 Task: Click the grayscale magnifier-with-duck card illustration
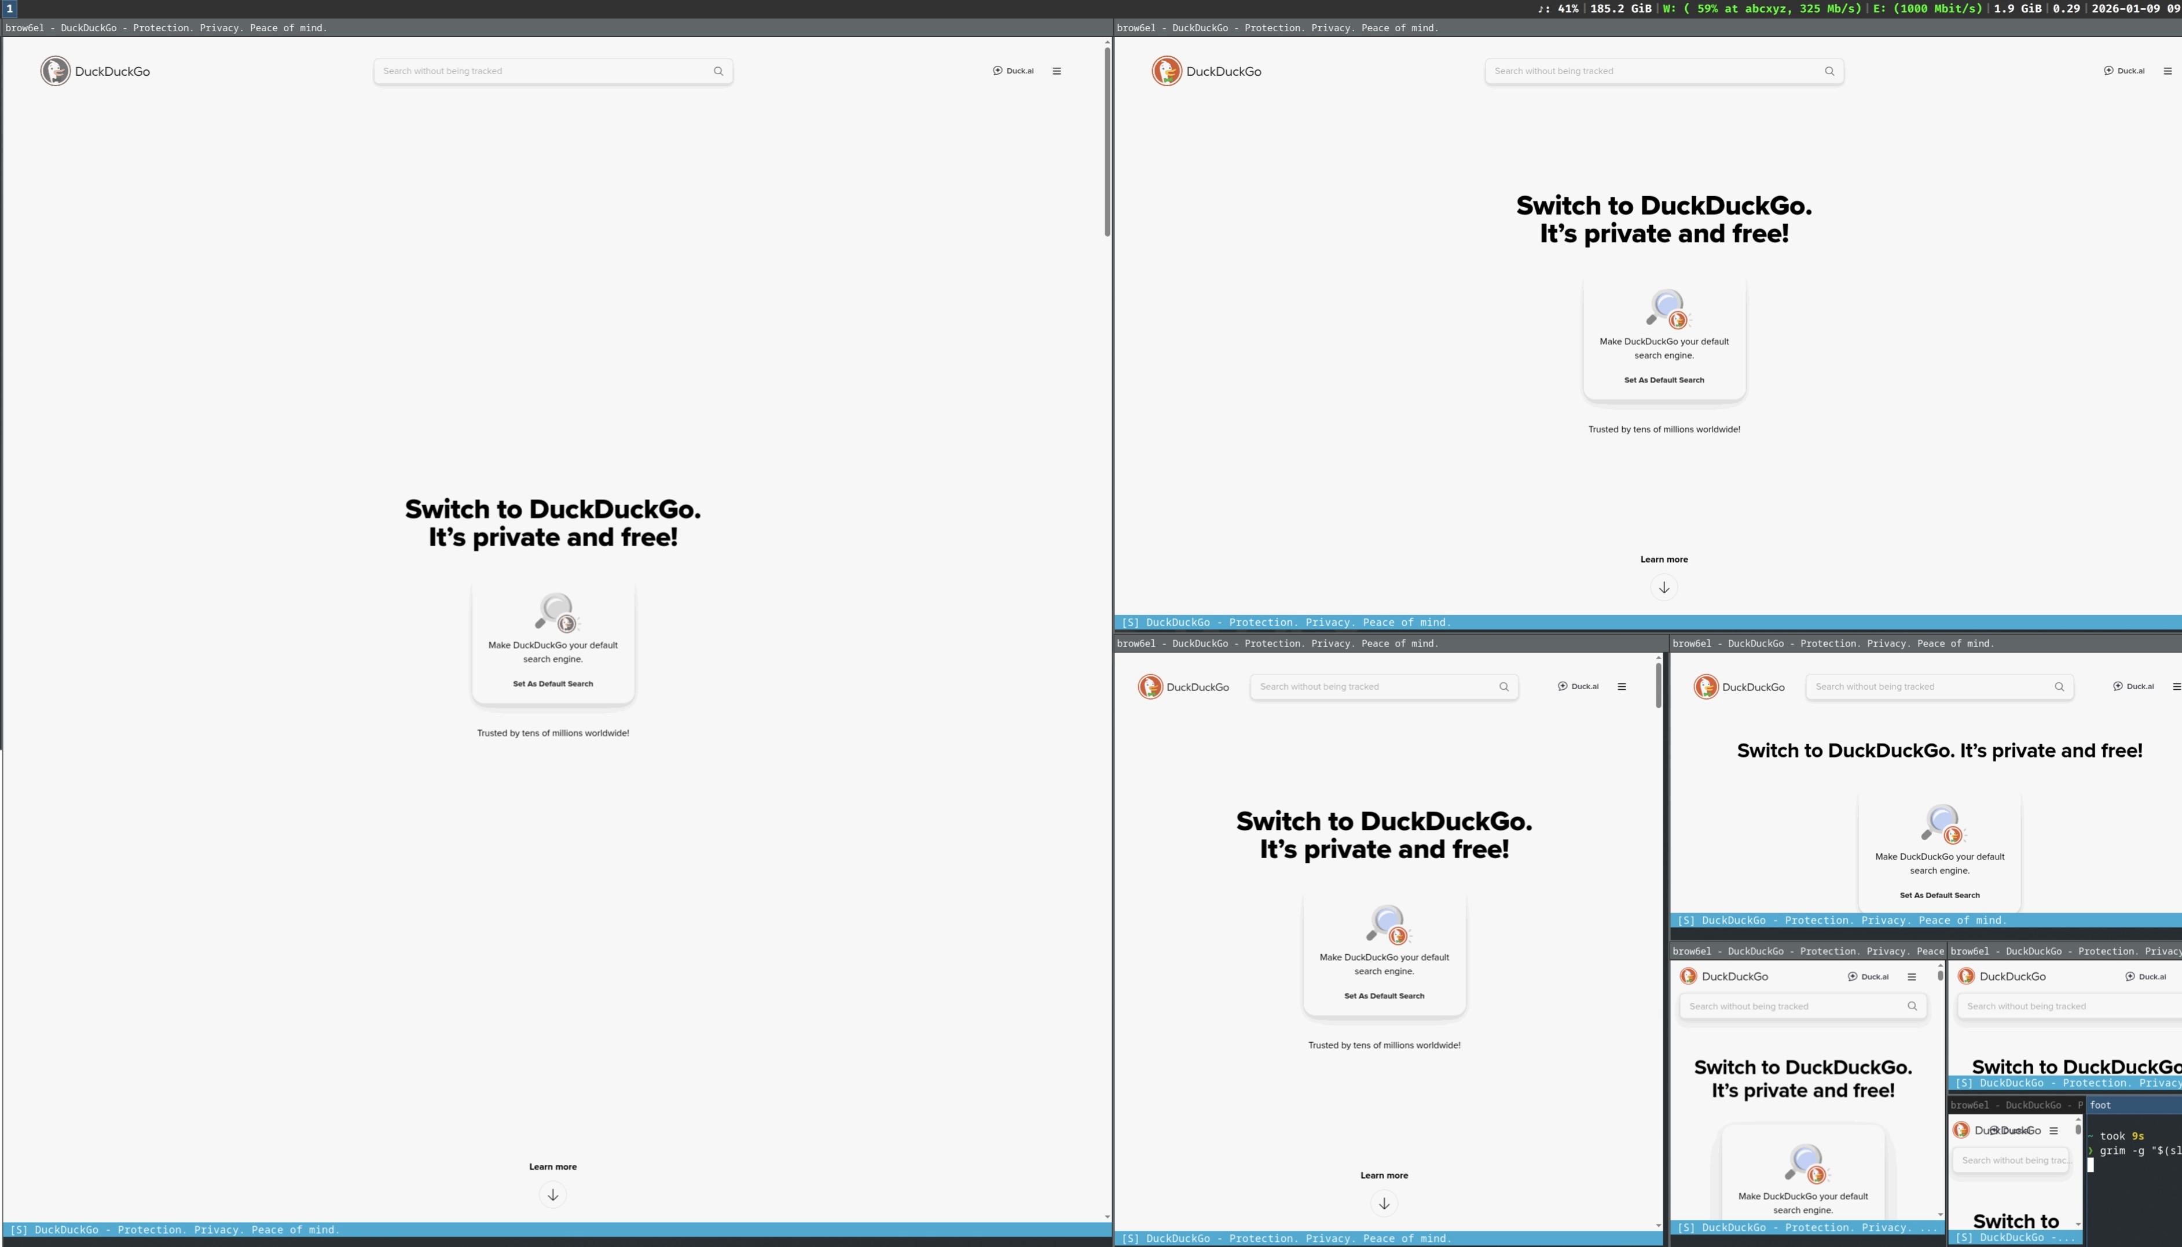(556, 612)
